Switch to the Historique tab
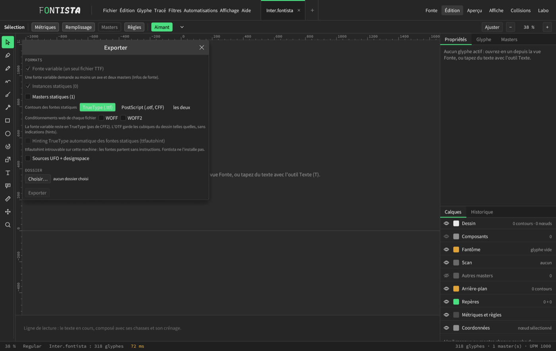Viewport: 556px width, 351px height. click(482, 212)
